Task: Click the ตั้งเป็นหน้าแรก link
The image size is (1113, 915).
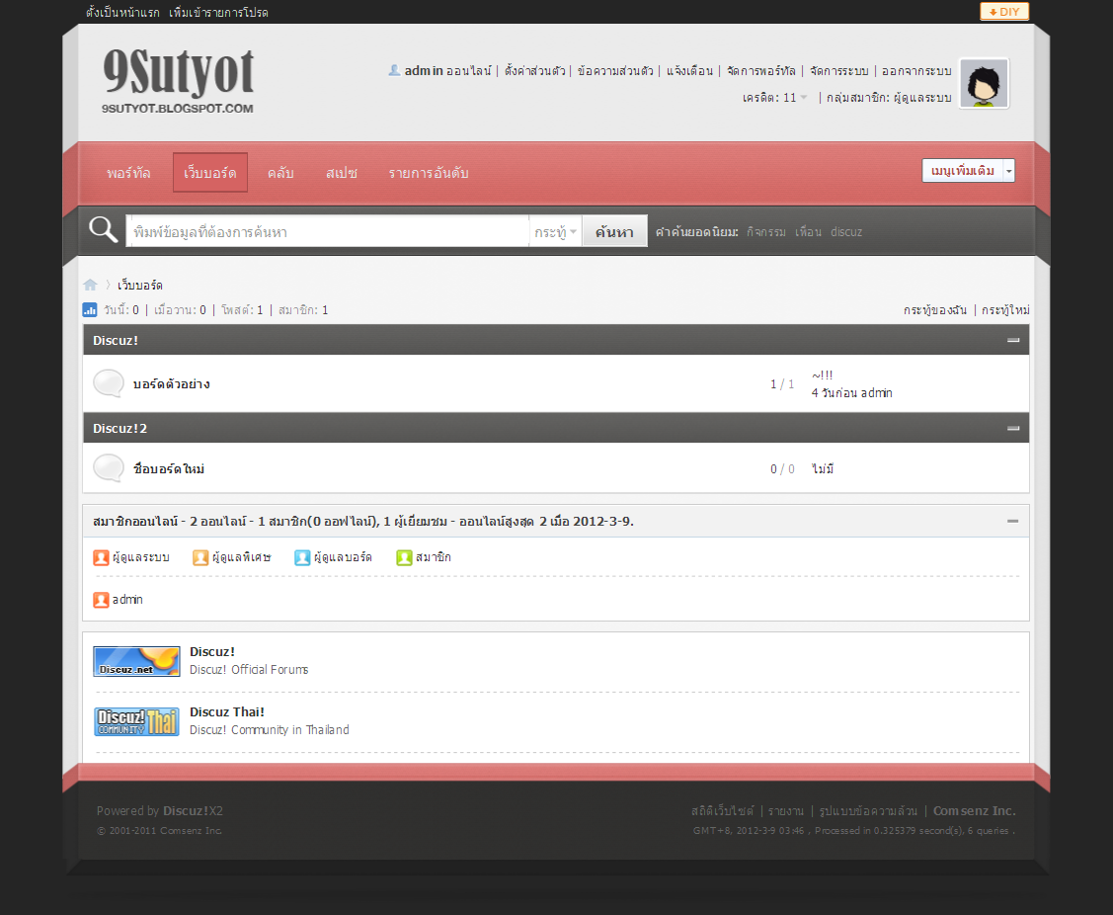Action: [x=122, y=12]
